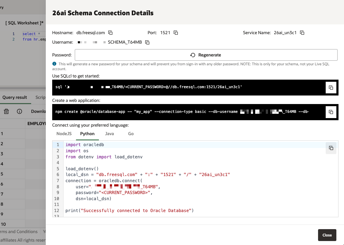Viewport: 344px width, 245px height.
Task: Copy the SQLcl connection command
Action: tap(331, 88)
